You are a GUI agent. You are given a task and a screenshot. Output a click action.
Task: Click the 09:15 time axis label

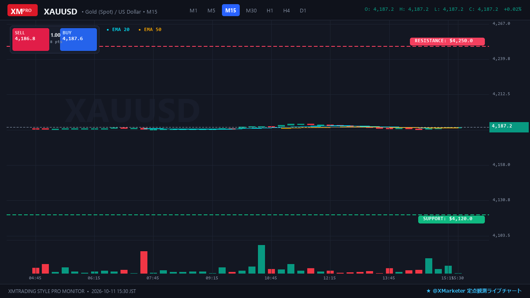[212, 278]
